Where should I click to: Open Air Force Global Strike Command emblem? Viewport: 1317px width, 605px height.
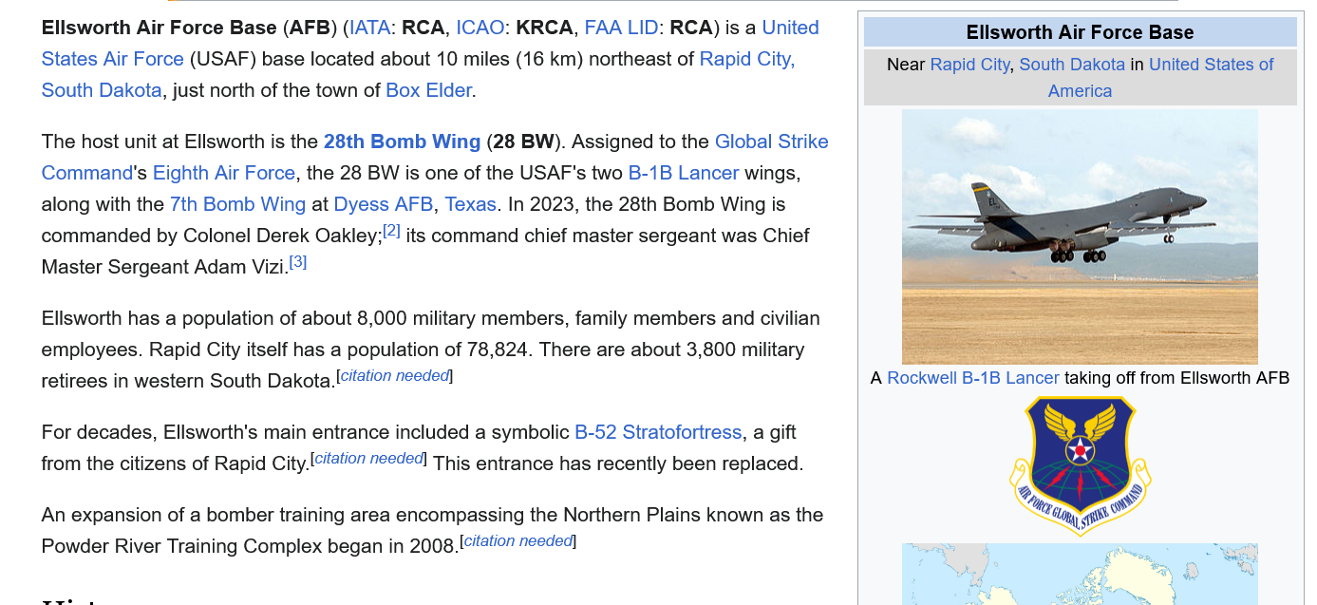(1080, 465)
